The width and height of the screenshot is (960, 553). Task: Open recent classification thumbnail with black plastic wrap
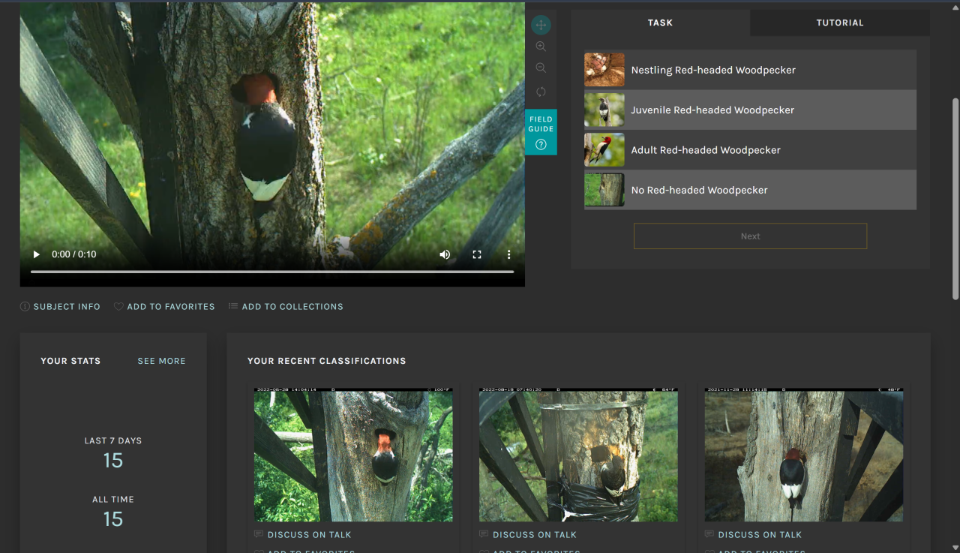click(x=578, y=455)
